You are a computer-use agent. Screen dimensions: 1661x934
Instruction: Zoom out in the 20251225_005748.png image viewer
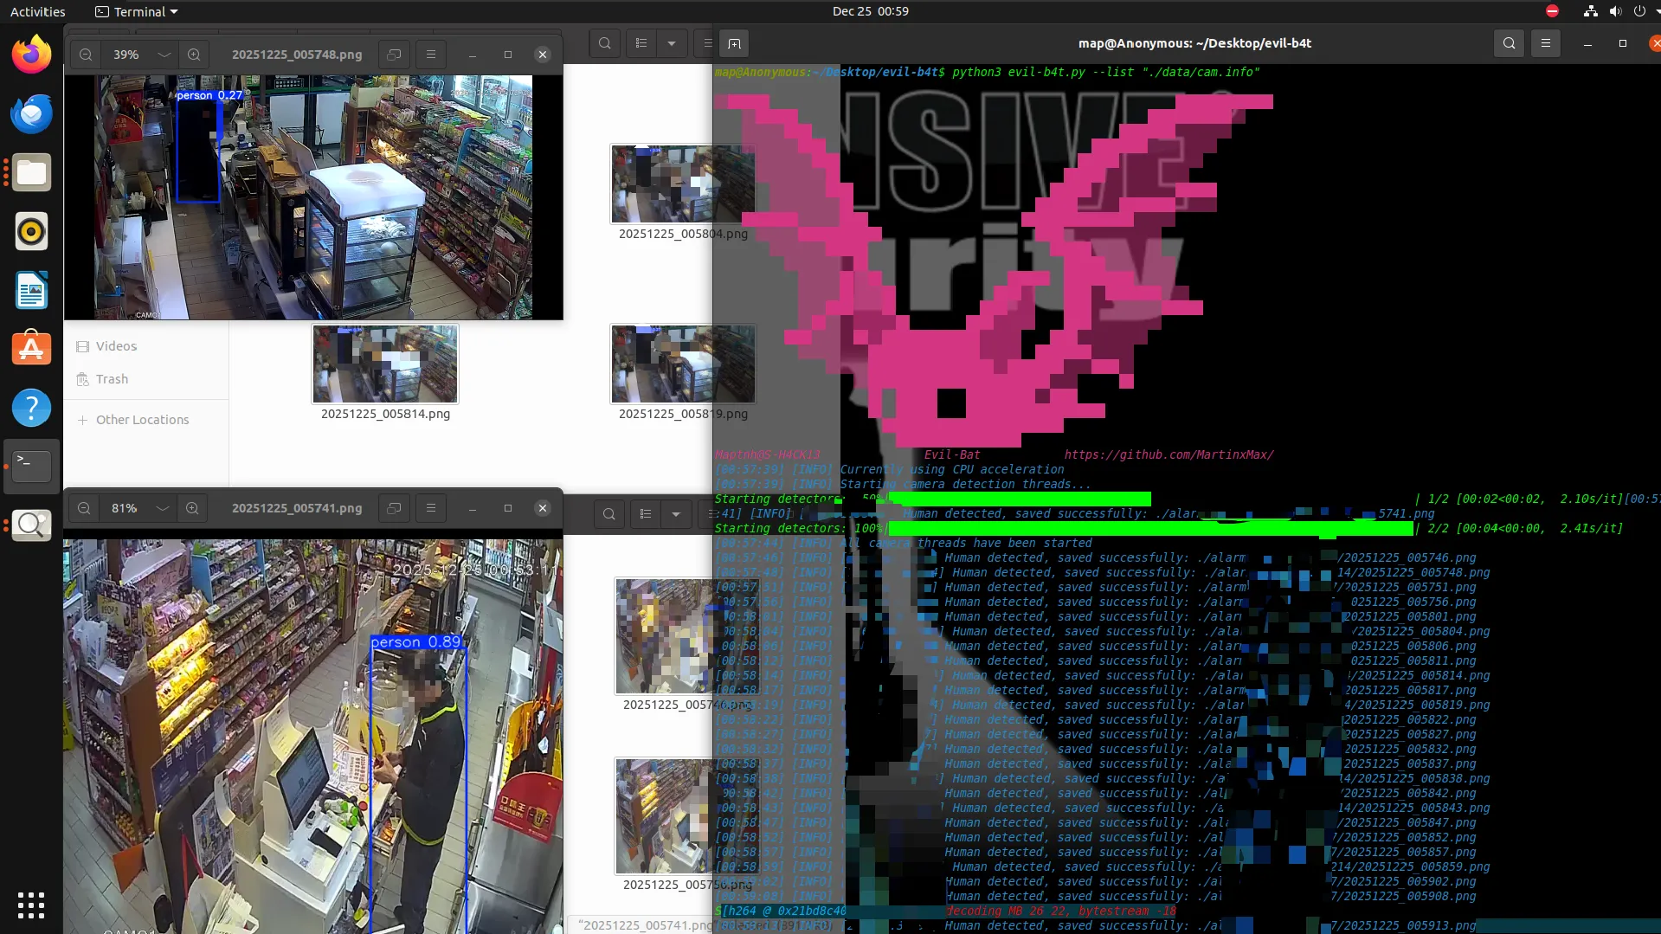[x=86, y=55]
